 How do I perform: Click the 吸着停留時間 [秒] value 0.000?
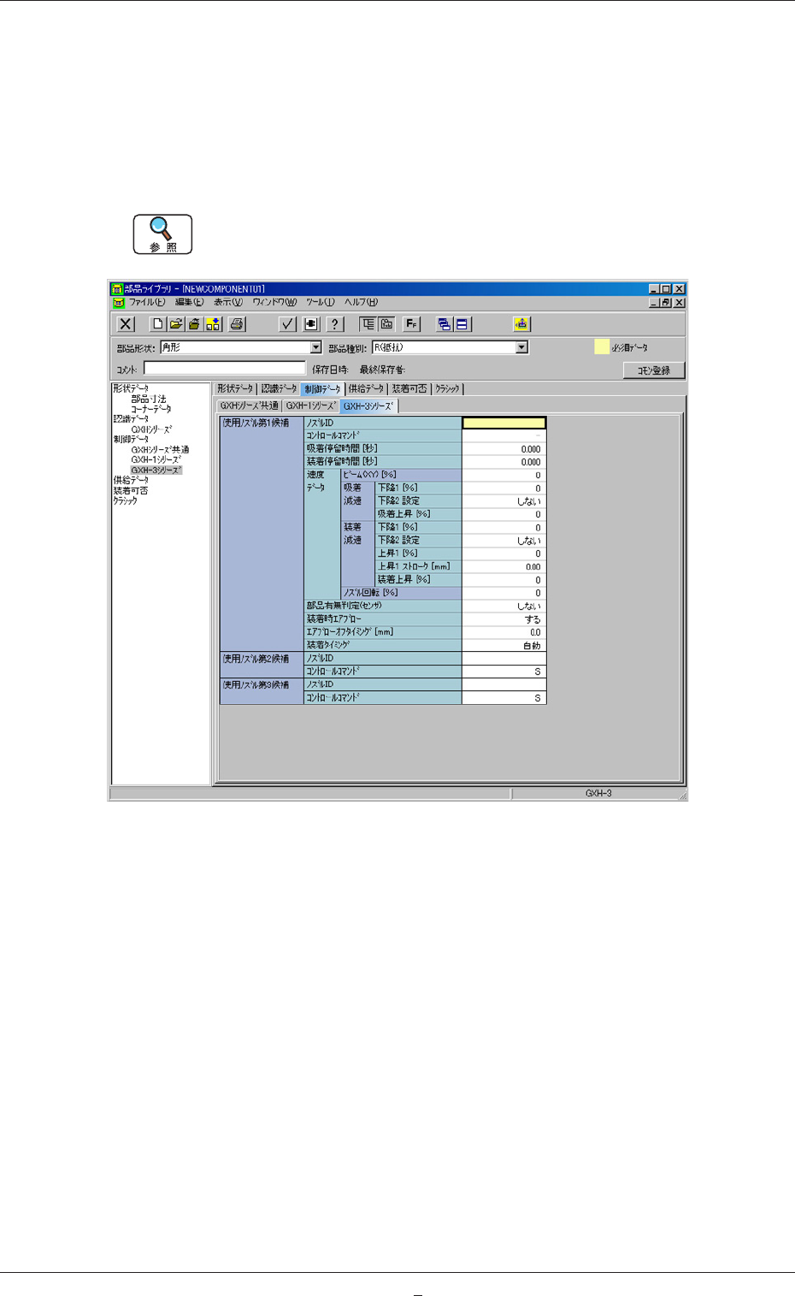point(503,449)
